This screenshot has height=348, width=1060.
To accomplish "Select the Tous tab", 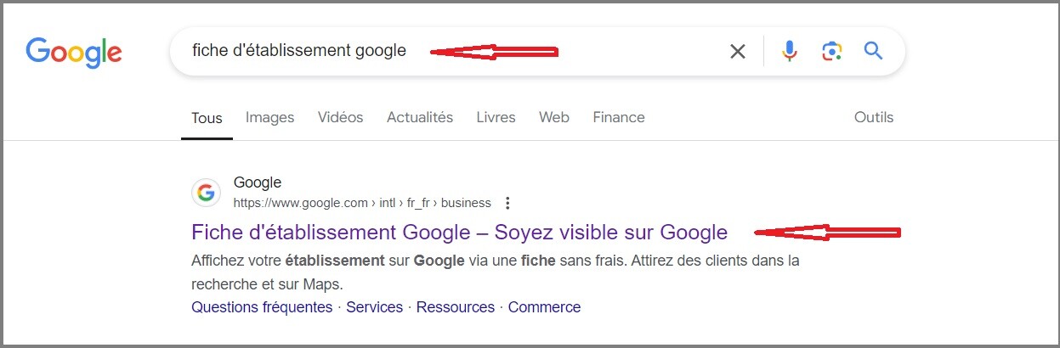I will (x=207, y=118).
